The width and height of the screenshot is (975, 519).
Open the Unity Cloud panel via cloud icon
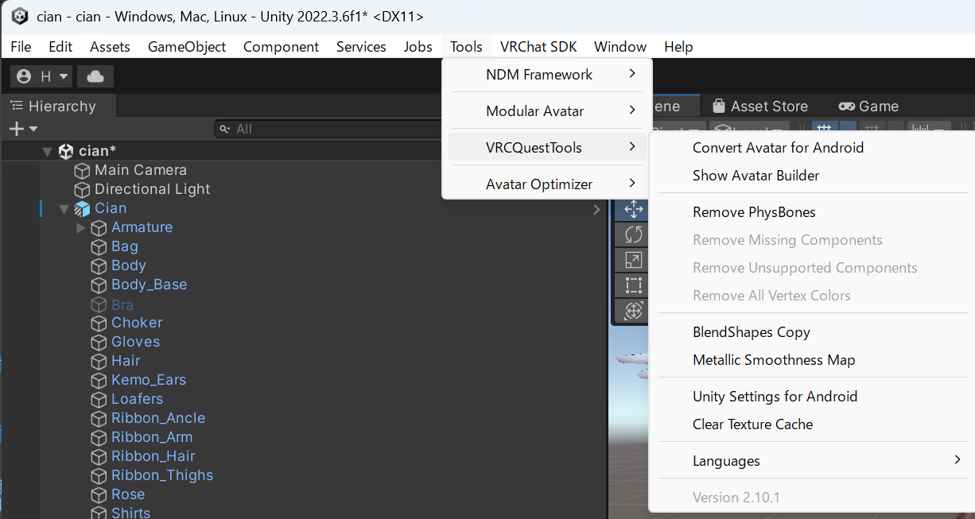pyautogui.click(x=95, y=76)
